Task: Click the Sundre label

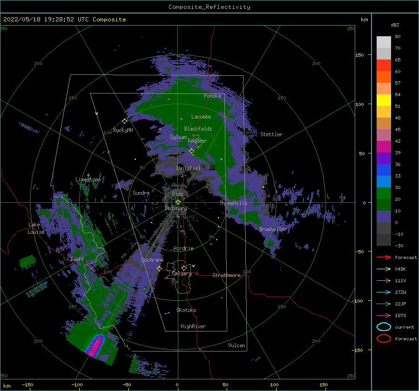Action: point(141,192)
